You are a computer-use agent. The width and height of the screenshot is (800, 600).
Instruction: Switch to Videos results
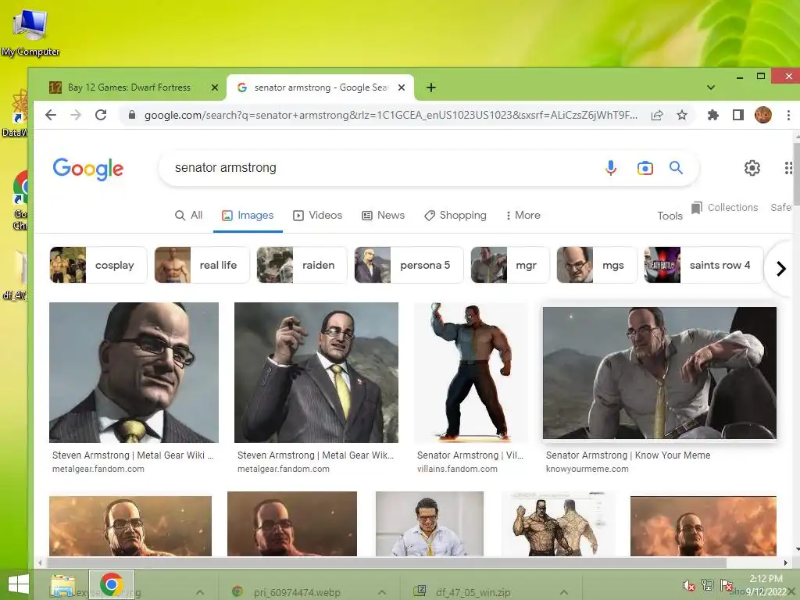(x=317, y=216)
